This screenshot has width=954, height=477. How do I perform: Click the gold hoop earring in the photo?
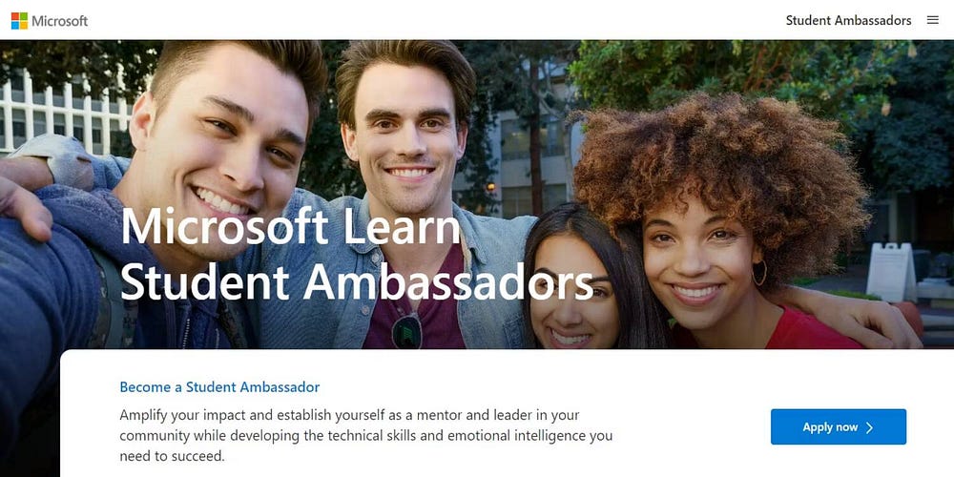click(759, 273)
